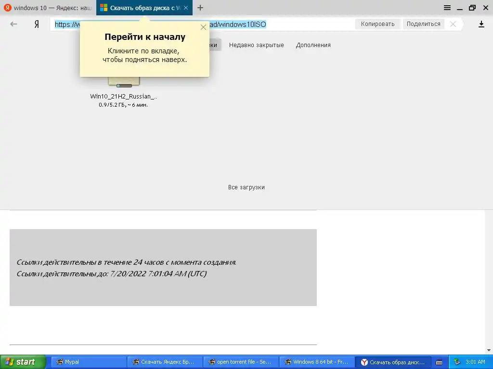The image size is (493, 369).
Task: Open downloads via arrow icon
Action: [x=481, y=24]
